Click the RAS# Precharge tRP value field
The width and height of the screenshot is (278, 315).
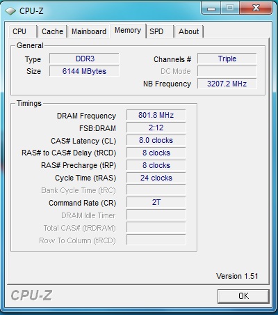click(x=156, y=165)
